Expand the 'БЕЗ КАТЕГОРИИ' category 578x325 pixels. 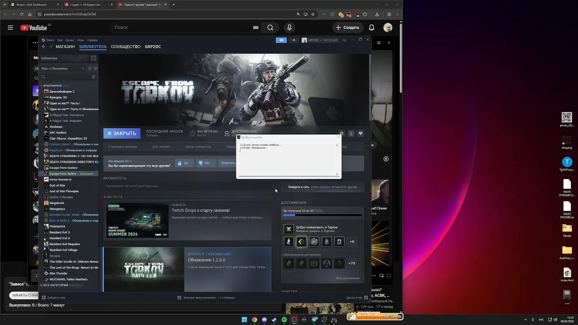pyautogui.click(x=42, y=285)
